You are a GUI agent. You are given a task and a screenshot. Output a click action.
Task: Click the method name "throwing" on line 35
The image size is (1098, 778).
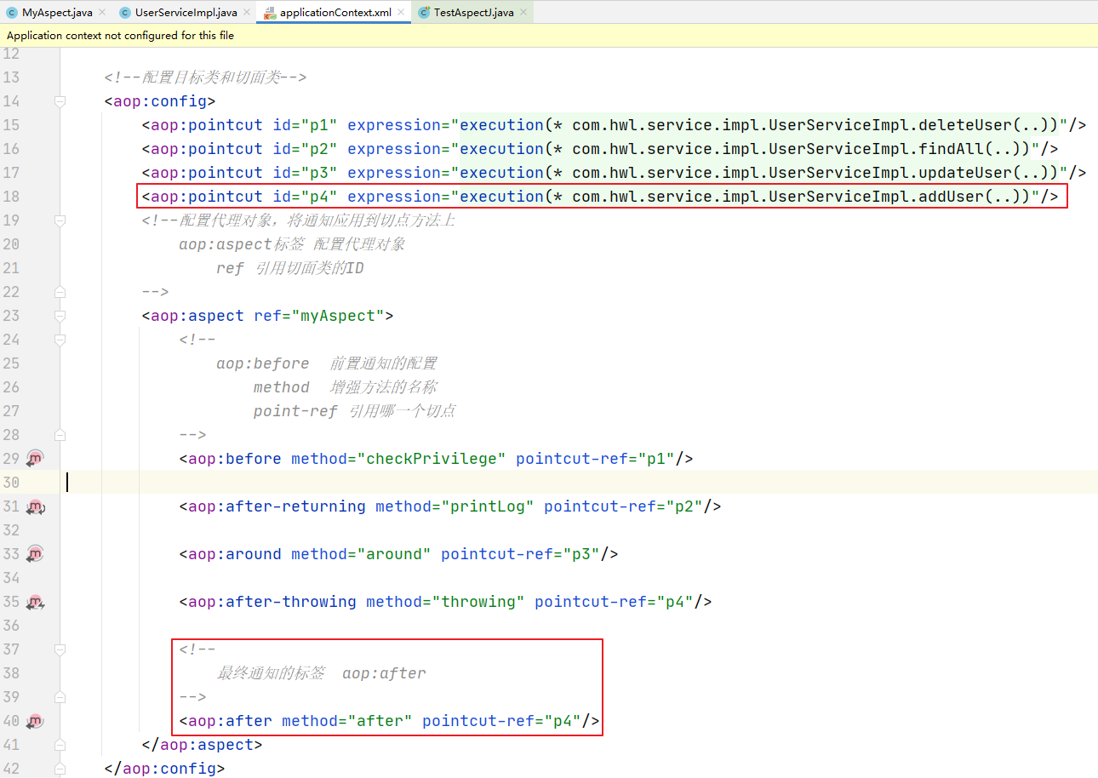tap(478, 602)
